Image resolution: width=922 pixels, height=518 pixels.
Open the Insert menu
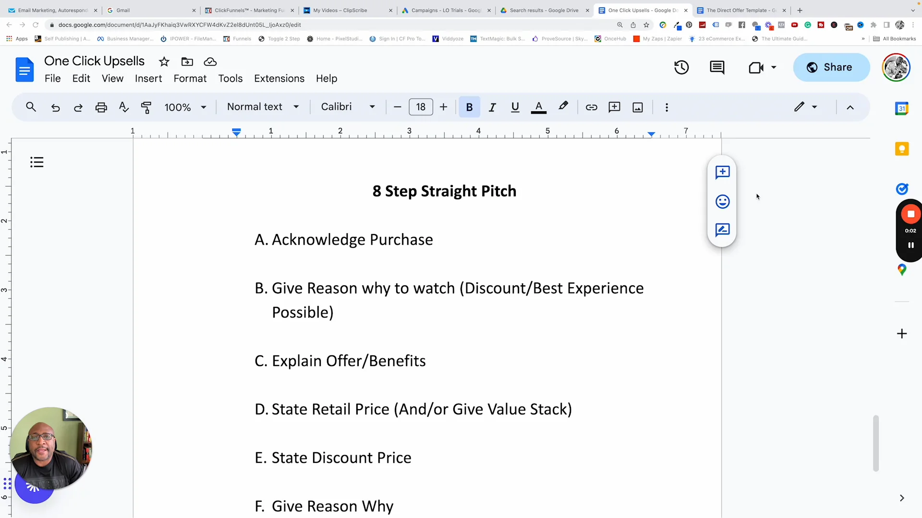click(148, 79)
